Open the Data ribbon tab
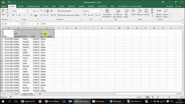 click(54, 6)
